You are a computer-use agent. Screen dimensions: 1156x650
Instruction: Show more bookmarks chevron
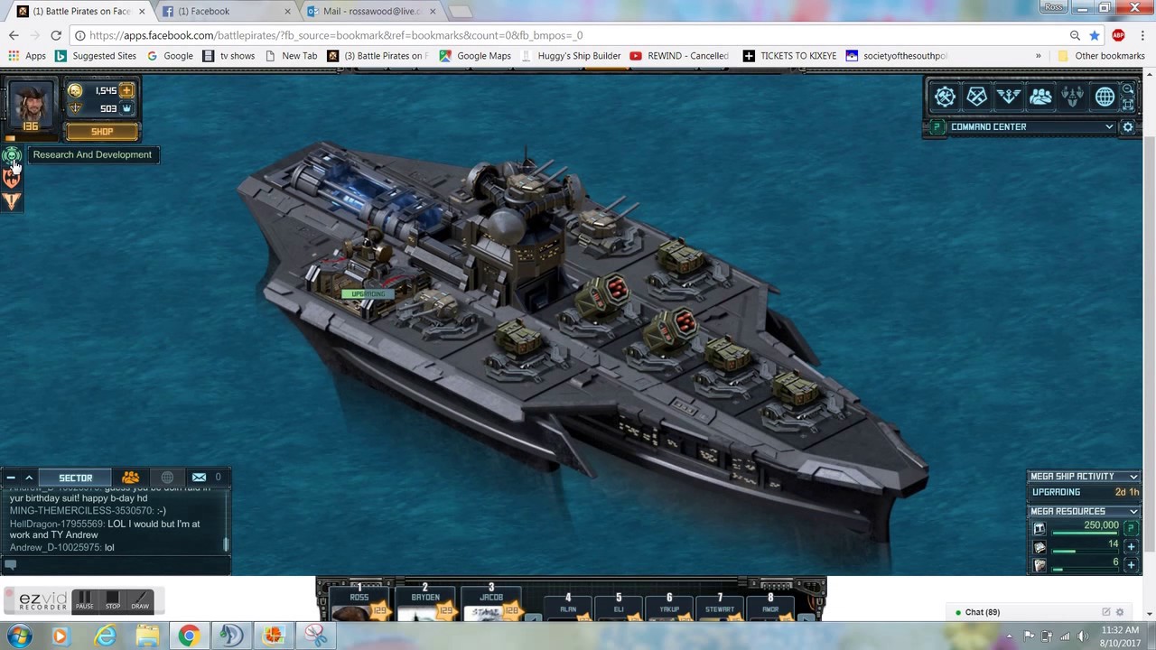pos(1038,56)
